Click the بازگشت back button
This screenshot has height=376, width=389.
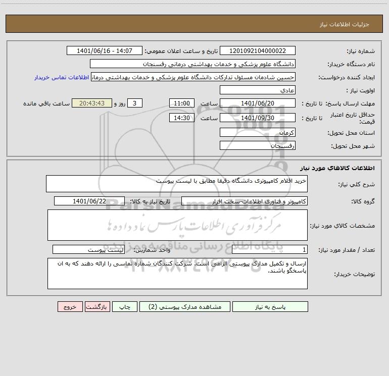(97, 306)
